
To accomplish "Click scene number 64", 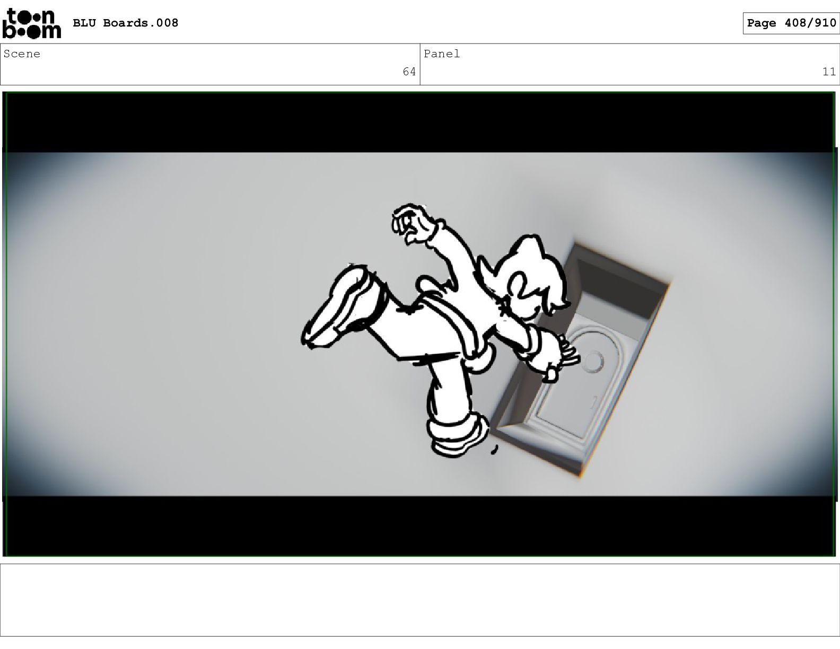I will pos(409,72).
